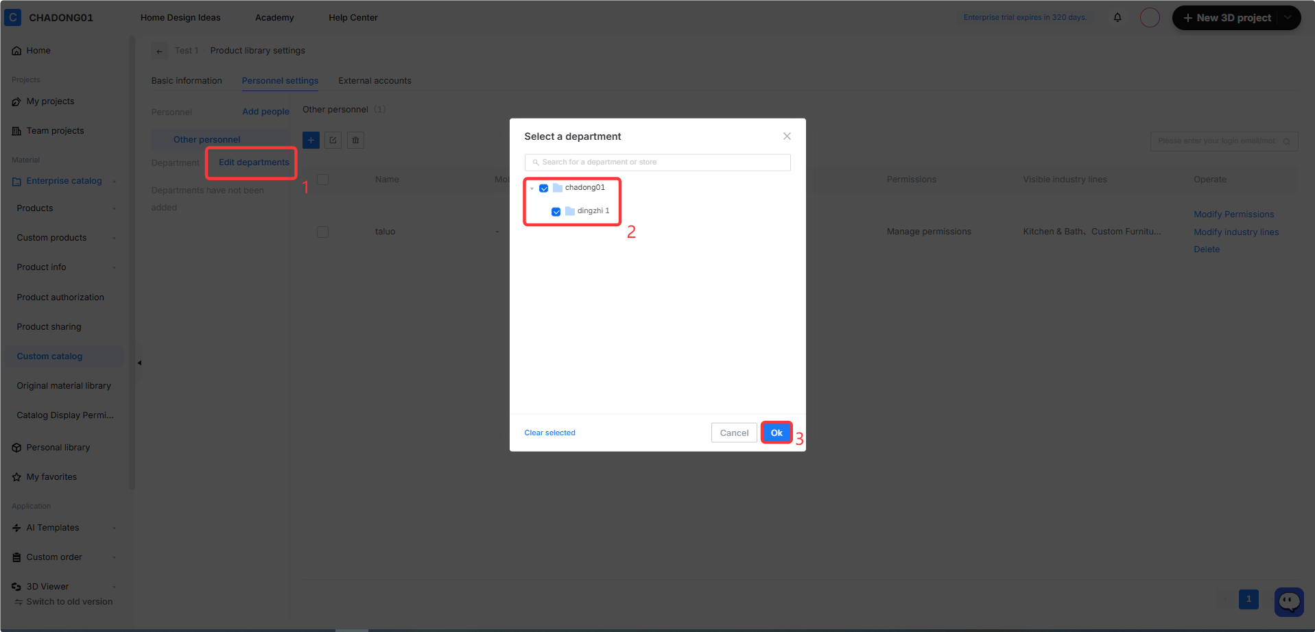Click the Modify Permissions link
Image resolution: width=1315 pixels, height=632 pixels.
1233,215
